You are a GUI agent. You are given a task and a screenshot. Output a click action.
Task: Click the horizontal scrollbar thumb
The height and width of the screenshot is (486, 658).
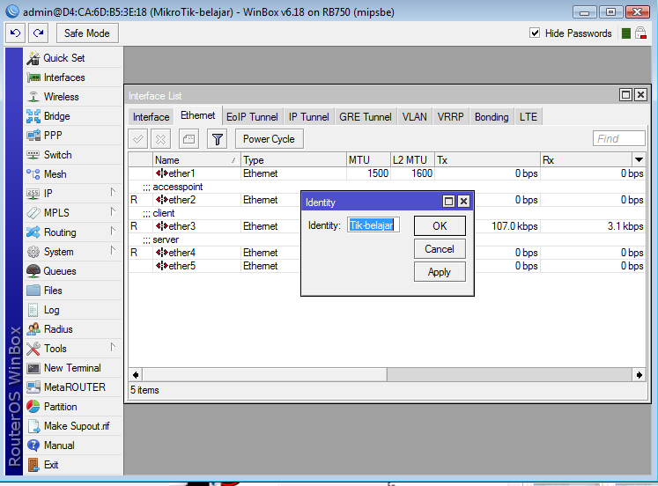(x=264, y=374)
